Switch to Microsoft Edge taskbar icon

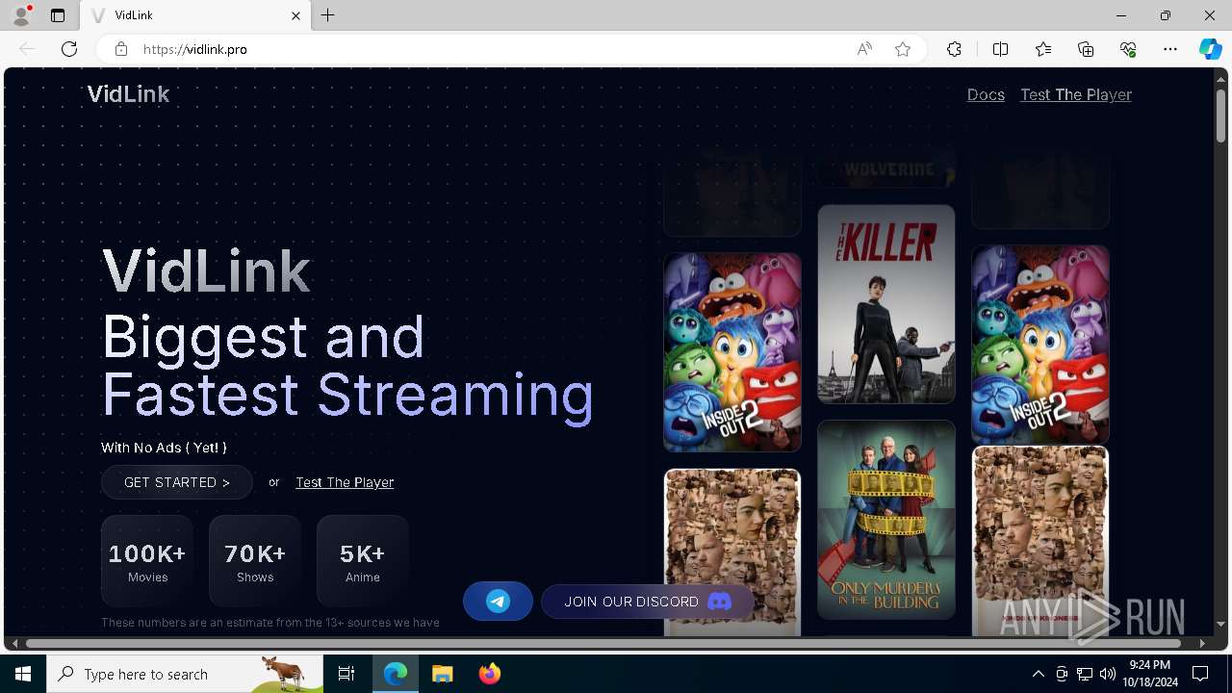click(396, 674)
